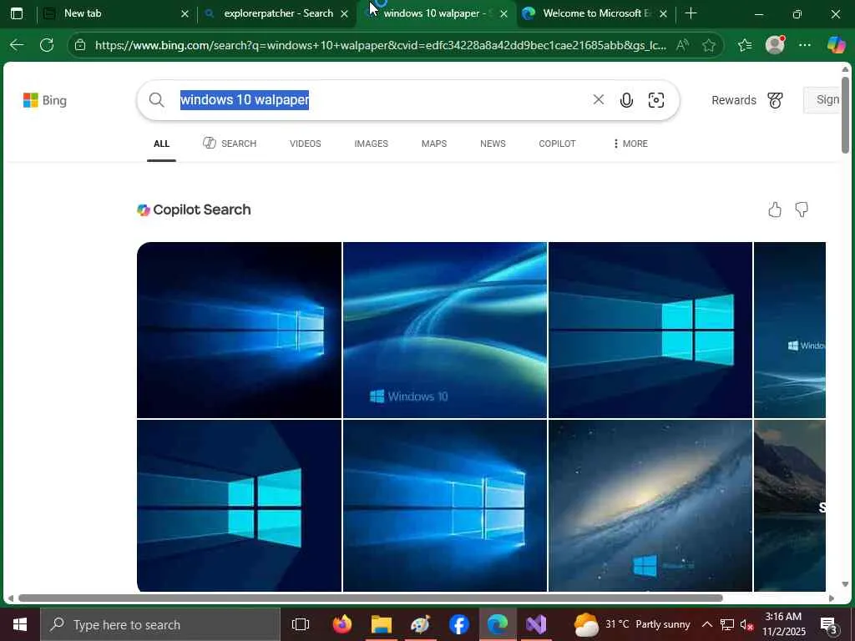
Task: Click the Rewards link
Action: coord(734,100)
